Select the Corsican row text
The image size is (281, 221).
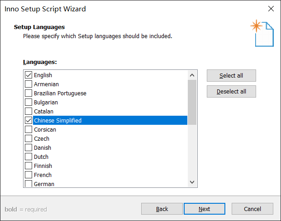[x=45, y=129]
